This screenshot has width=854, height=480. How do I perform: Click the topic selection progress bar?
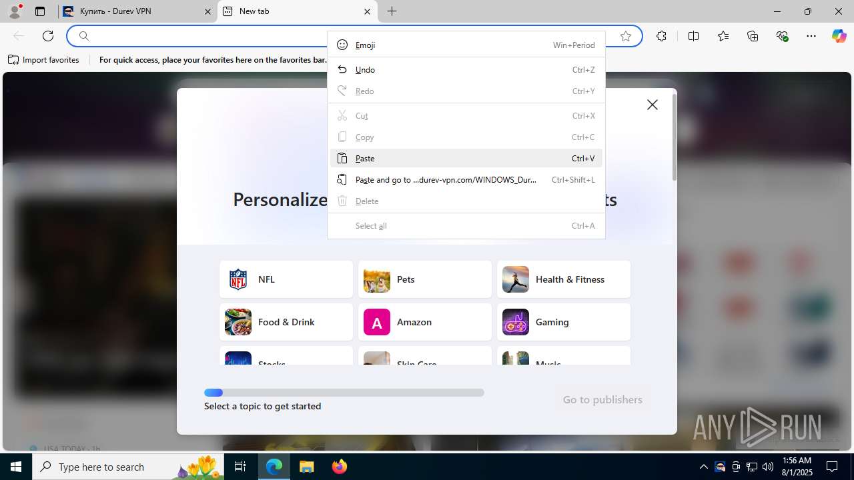(344, 393)
